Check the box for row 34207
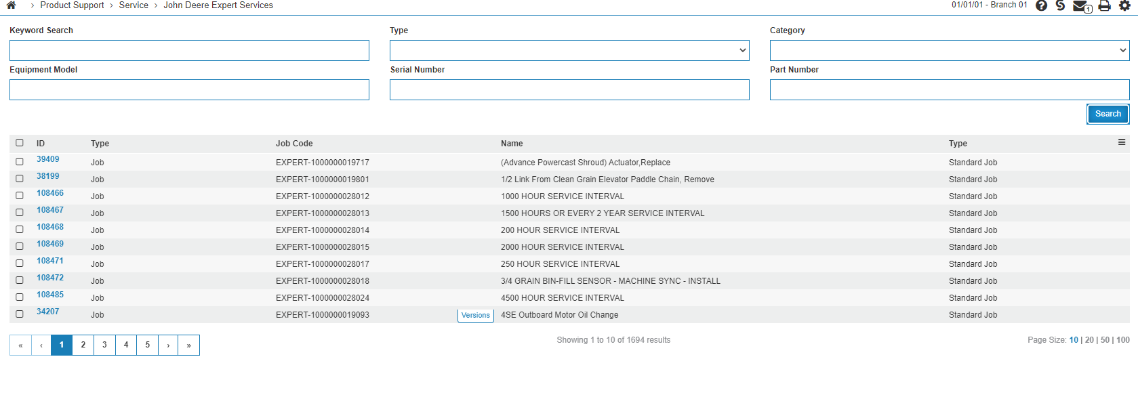 pos(20,314)
